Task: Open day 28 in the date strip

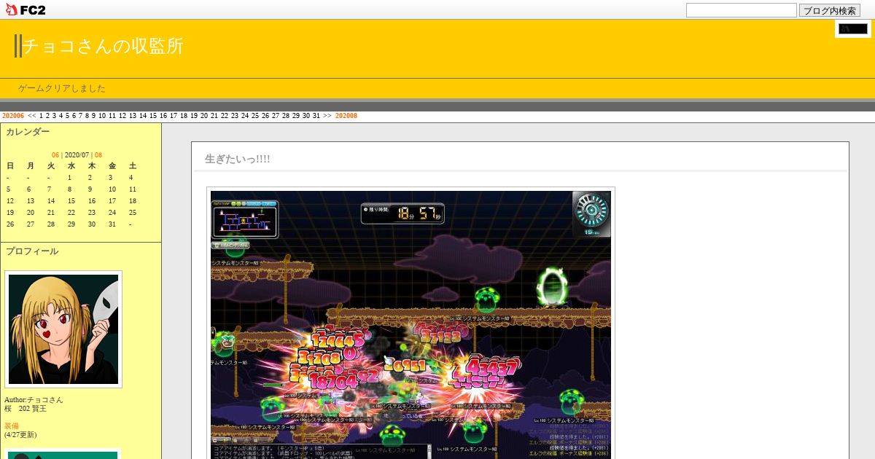Action: [x=286, y=116]
